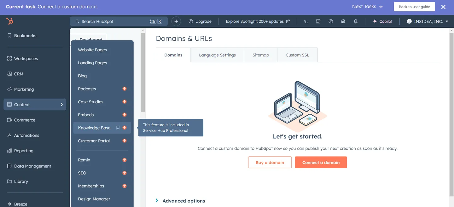Viewport: 454px width, 207px height.
Task: Open the create new plus icon
Action: pyautogui.click(x=176, y=21)
